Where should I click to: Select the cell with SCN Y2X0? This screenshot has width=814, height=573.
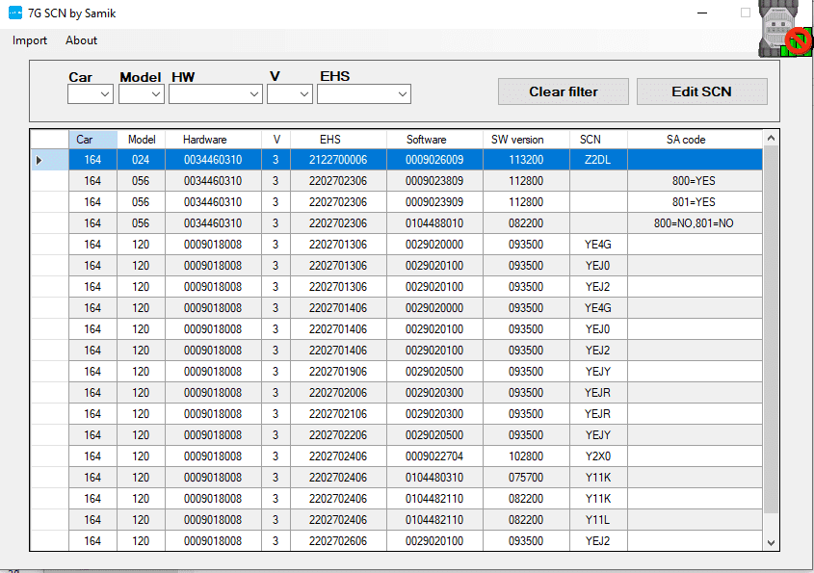(x=597, y=456)
